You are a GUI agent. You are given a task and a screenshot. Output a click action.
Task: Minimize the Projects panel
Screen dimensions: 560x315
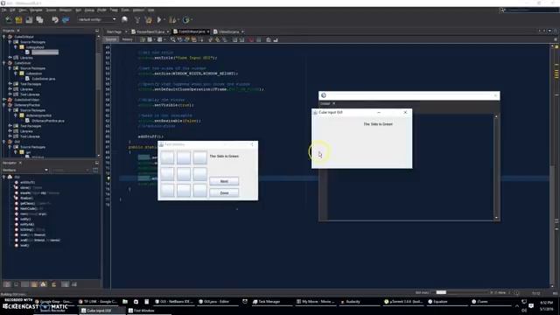click(97, 31)
